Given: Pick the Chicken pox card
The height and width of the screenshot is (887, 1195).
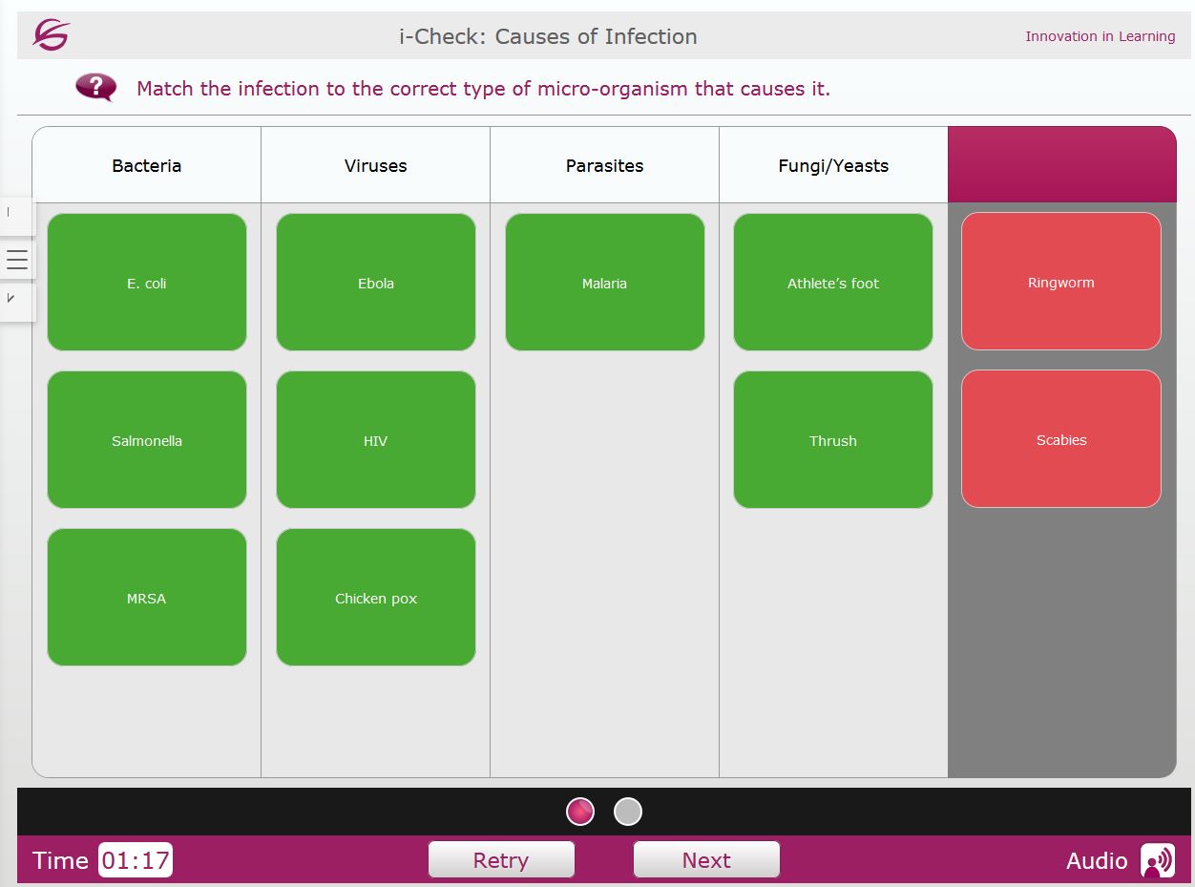Looking at the screenshot, I should pos(376,598).
